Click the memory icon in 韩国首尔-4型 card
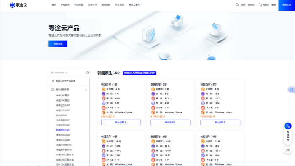This screenshot has height=166, width=295. tap(103, 146)
